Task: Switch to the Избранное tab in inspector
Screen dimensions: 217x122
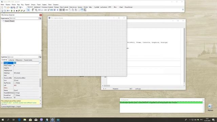Action: [19, 60]
